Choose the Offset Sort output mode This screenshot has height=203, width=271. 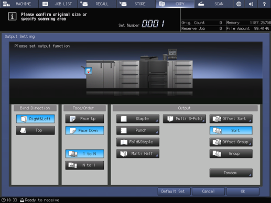point(231,119)
